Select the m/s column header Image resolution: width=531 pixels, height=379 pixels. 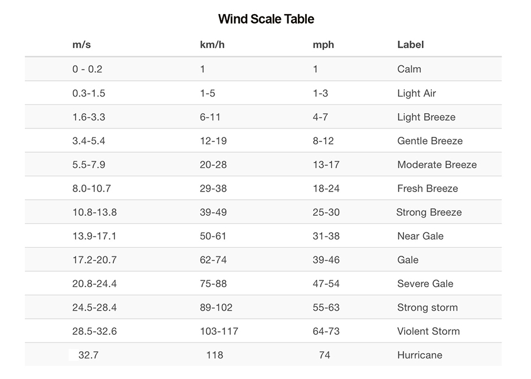pos(81,45)
